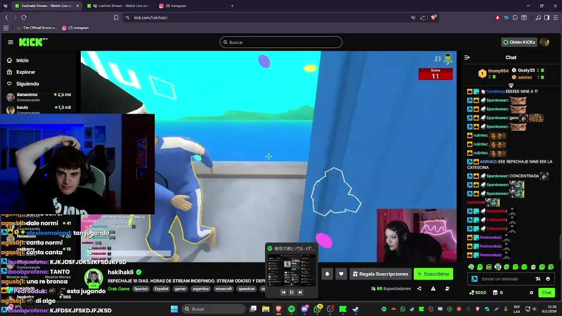
Task: Click the report warning triangle icon
Action: pyautogui.click(x=433, y=289)
